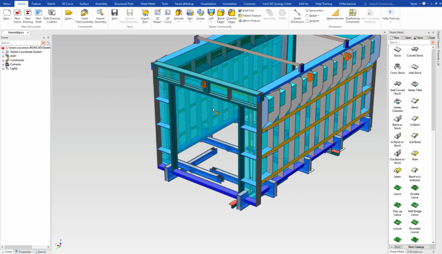Click Export Part icon
This screenshot has height=254, width=442.
click(145, 16)
